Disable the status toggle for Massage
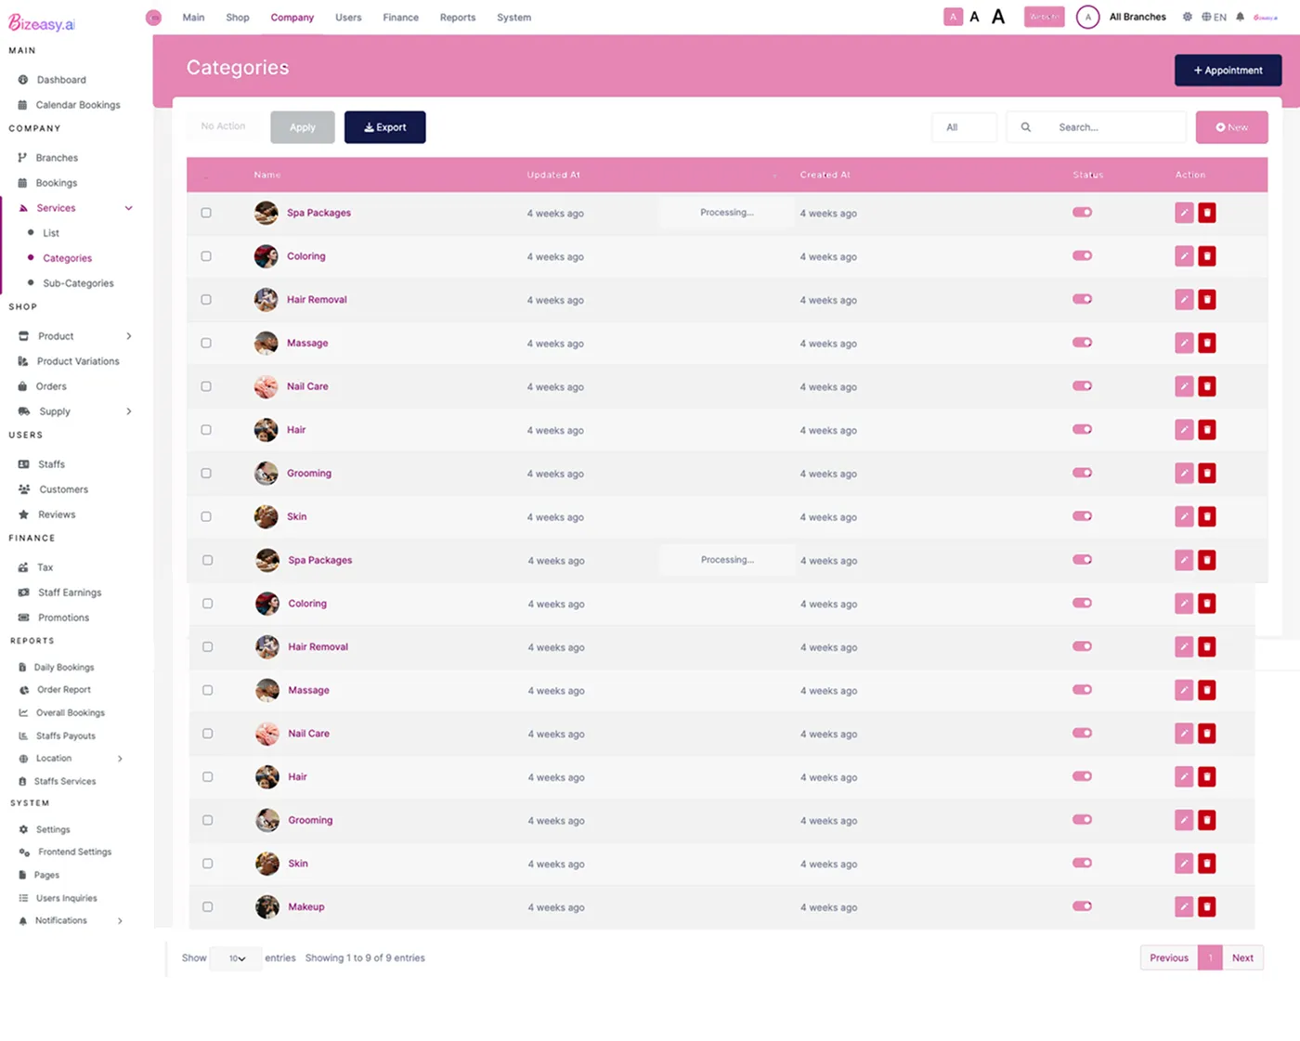The image size is (1300, 1041). click(x=1081, y=343)
